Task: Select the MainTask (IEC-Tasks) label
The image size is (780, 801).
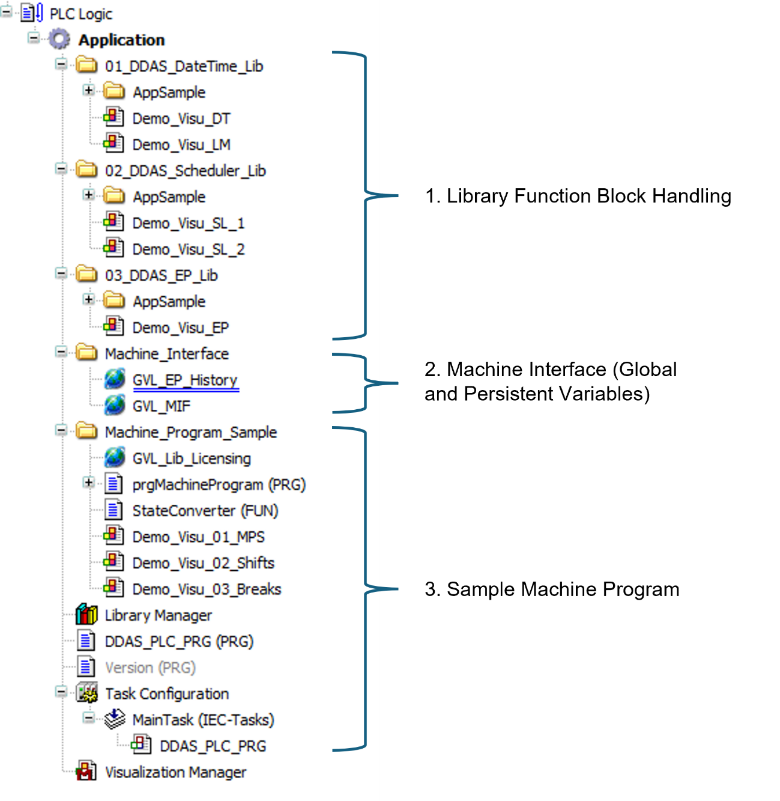Action: [204, 720]
